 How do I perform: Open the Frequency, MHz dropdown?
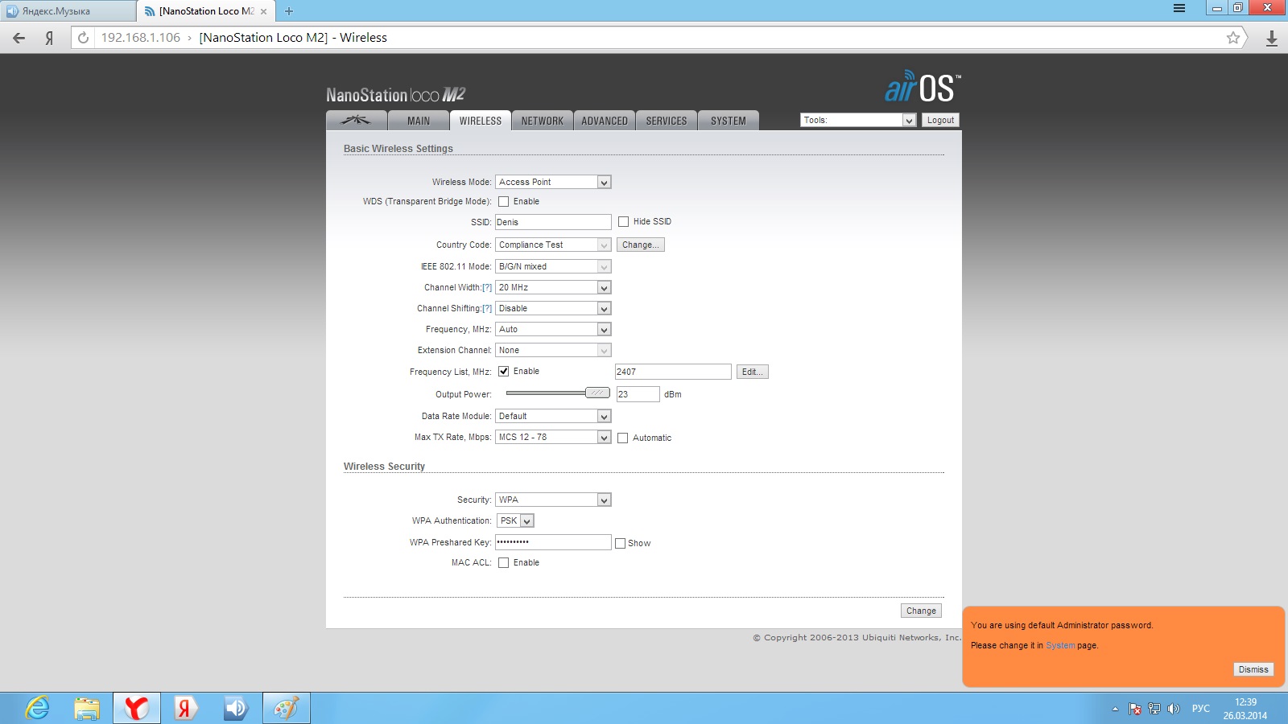tap(553, 330)
